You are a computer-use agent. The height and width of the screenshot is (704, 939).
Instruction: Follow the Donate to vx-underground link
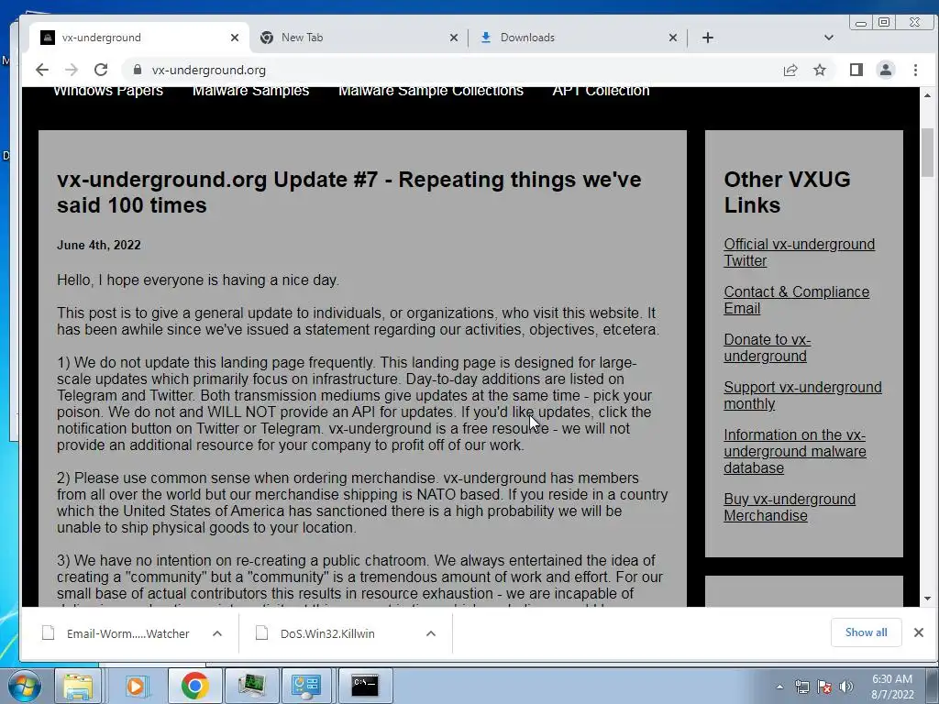(x=768, y=347)
